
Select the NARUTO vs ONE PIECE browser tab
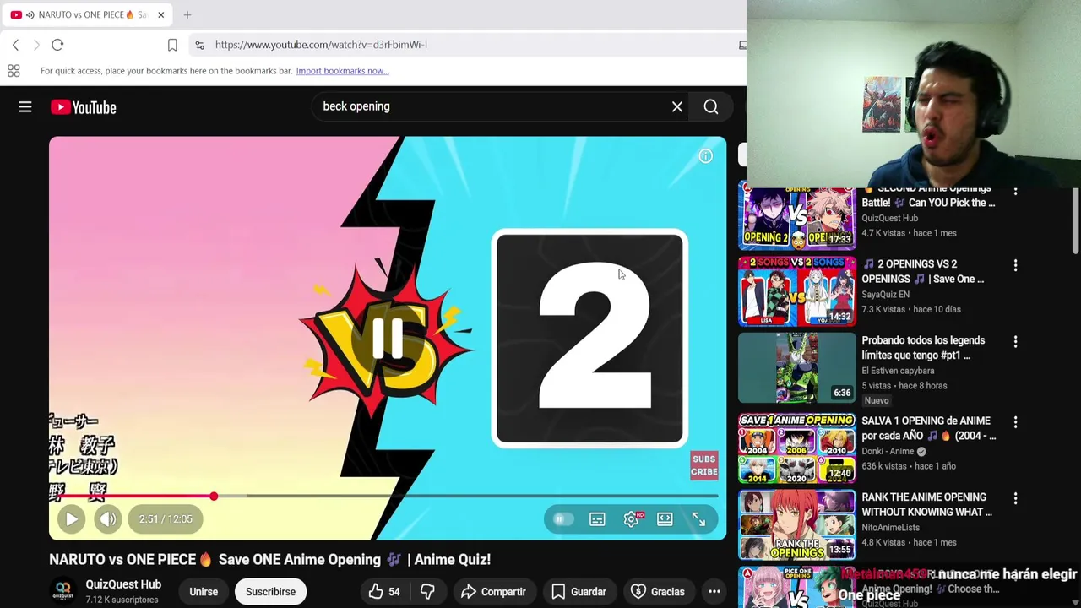[87, 14]
